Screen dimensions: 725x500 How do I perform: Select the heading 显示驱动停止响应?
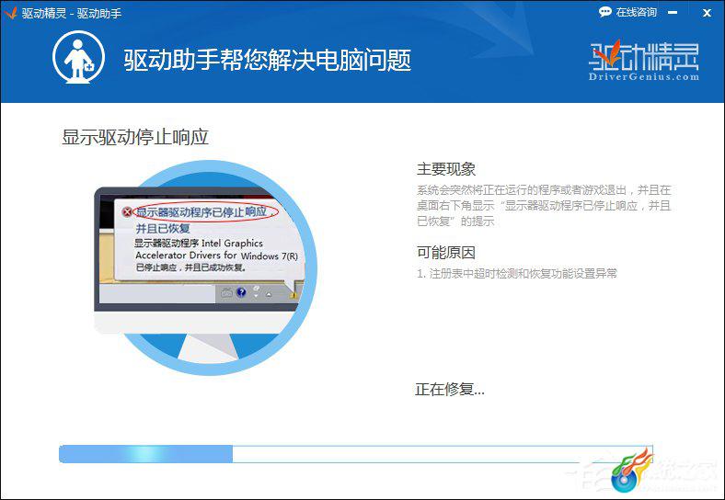135,137
